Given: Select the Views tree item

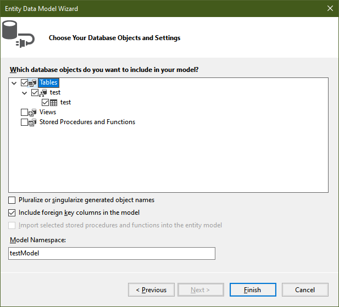Looking at the screenshot, I should click(48, 112).
